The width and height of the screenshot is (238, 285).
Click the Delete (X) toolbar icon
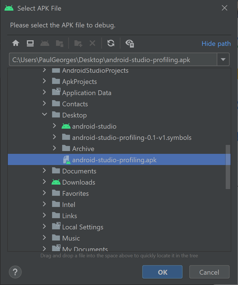click(x=92, y=43)
